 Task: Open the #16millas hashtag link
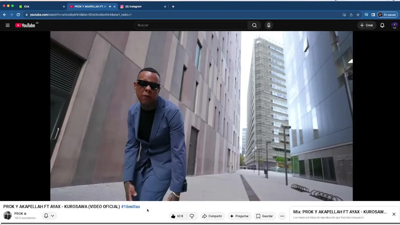[131, 207]
